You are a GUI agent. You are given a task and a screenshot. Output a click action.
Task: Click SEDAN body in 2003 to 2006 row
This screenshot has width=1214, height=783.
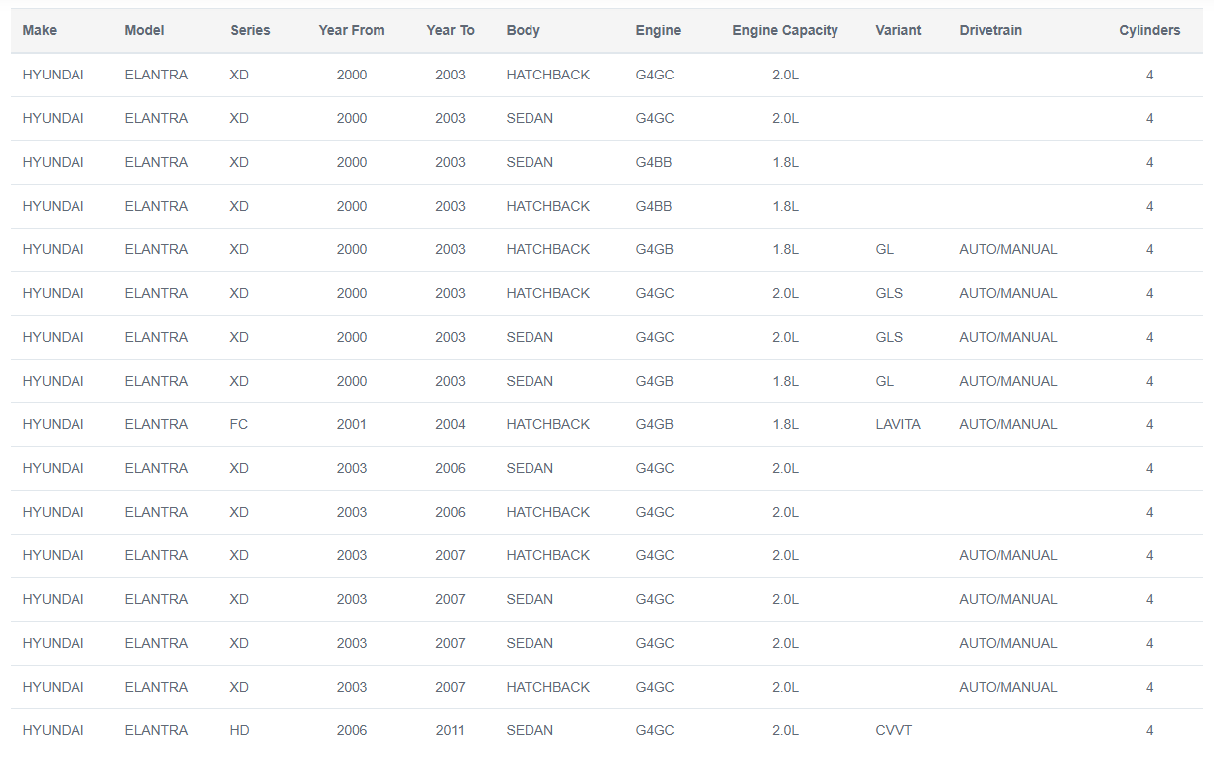530,468
